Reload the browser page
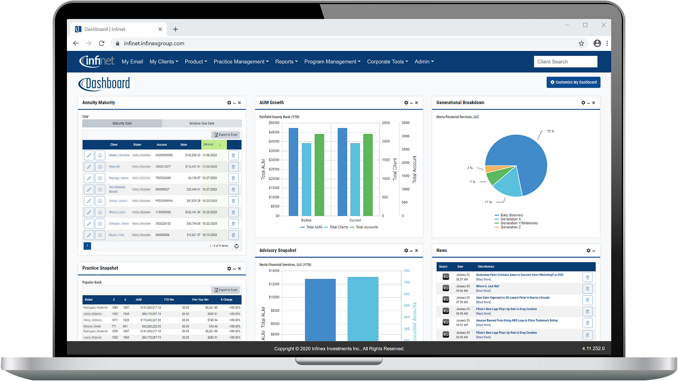Screen dimensions: 678x381 102,43
